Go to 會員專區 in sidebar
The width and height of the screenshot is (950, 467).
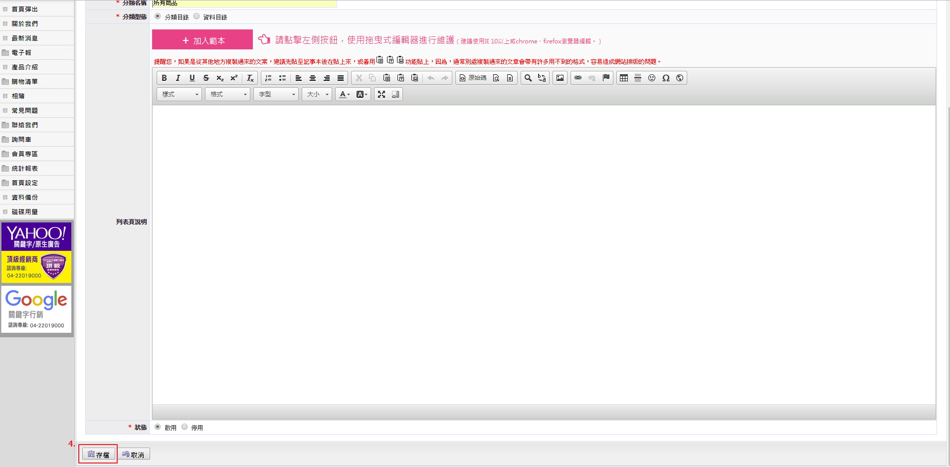(x=25, y=154)
